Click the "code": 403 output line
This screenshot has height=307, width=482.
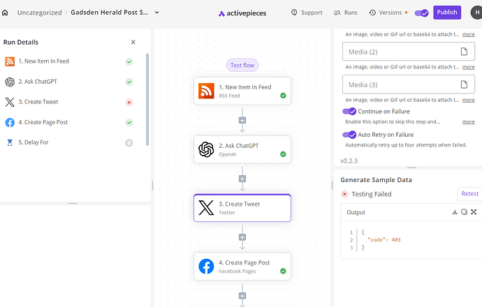[384, 240]
